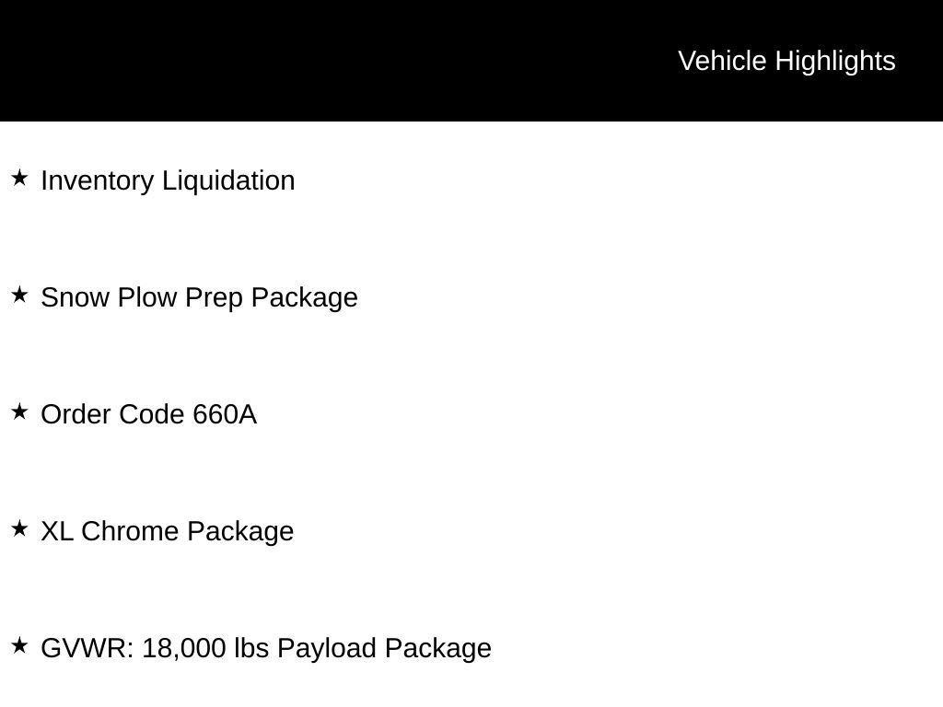Click the star beside Inventory Liquidation
943x707 pixels.
coord(20,178)
